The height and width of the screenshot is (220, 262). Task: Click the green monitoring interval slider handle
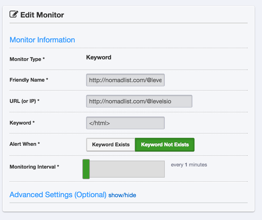[x=86, y=169]
